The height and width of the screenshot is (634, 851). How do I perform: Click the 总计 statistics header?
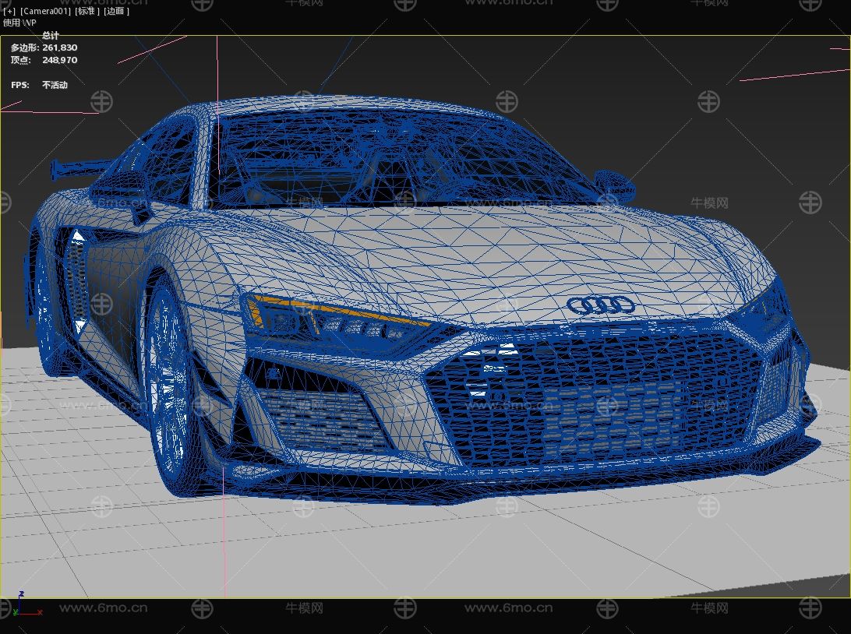point(50,36)
